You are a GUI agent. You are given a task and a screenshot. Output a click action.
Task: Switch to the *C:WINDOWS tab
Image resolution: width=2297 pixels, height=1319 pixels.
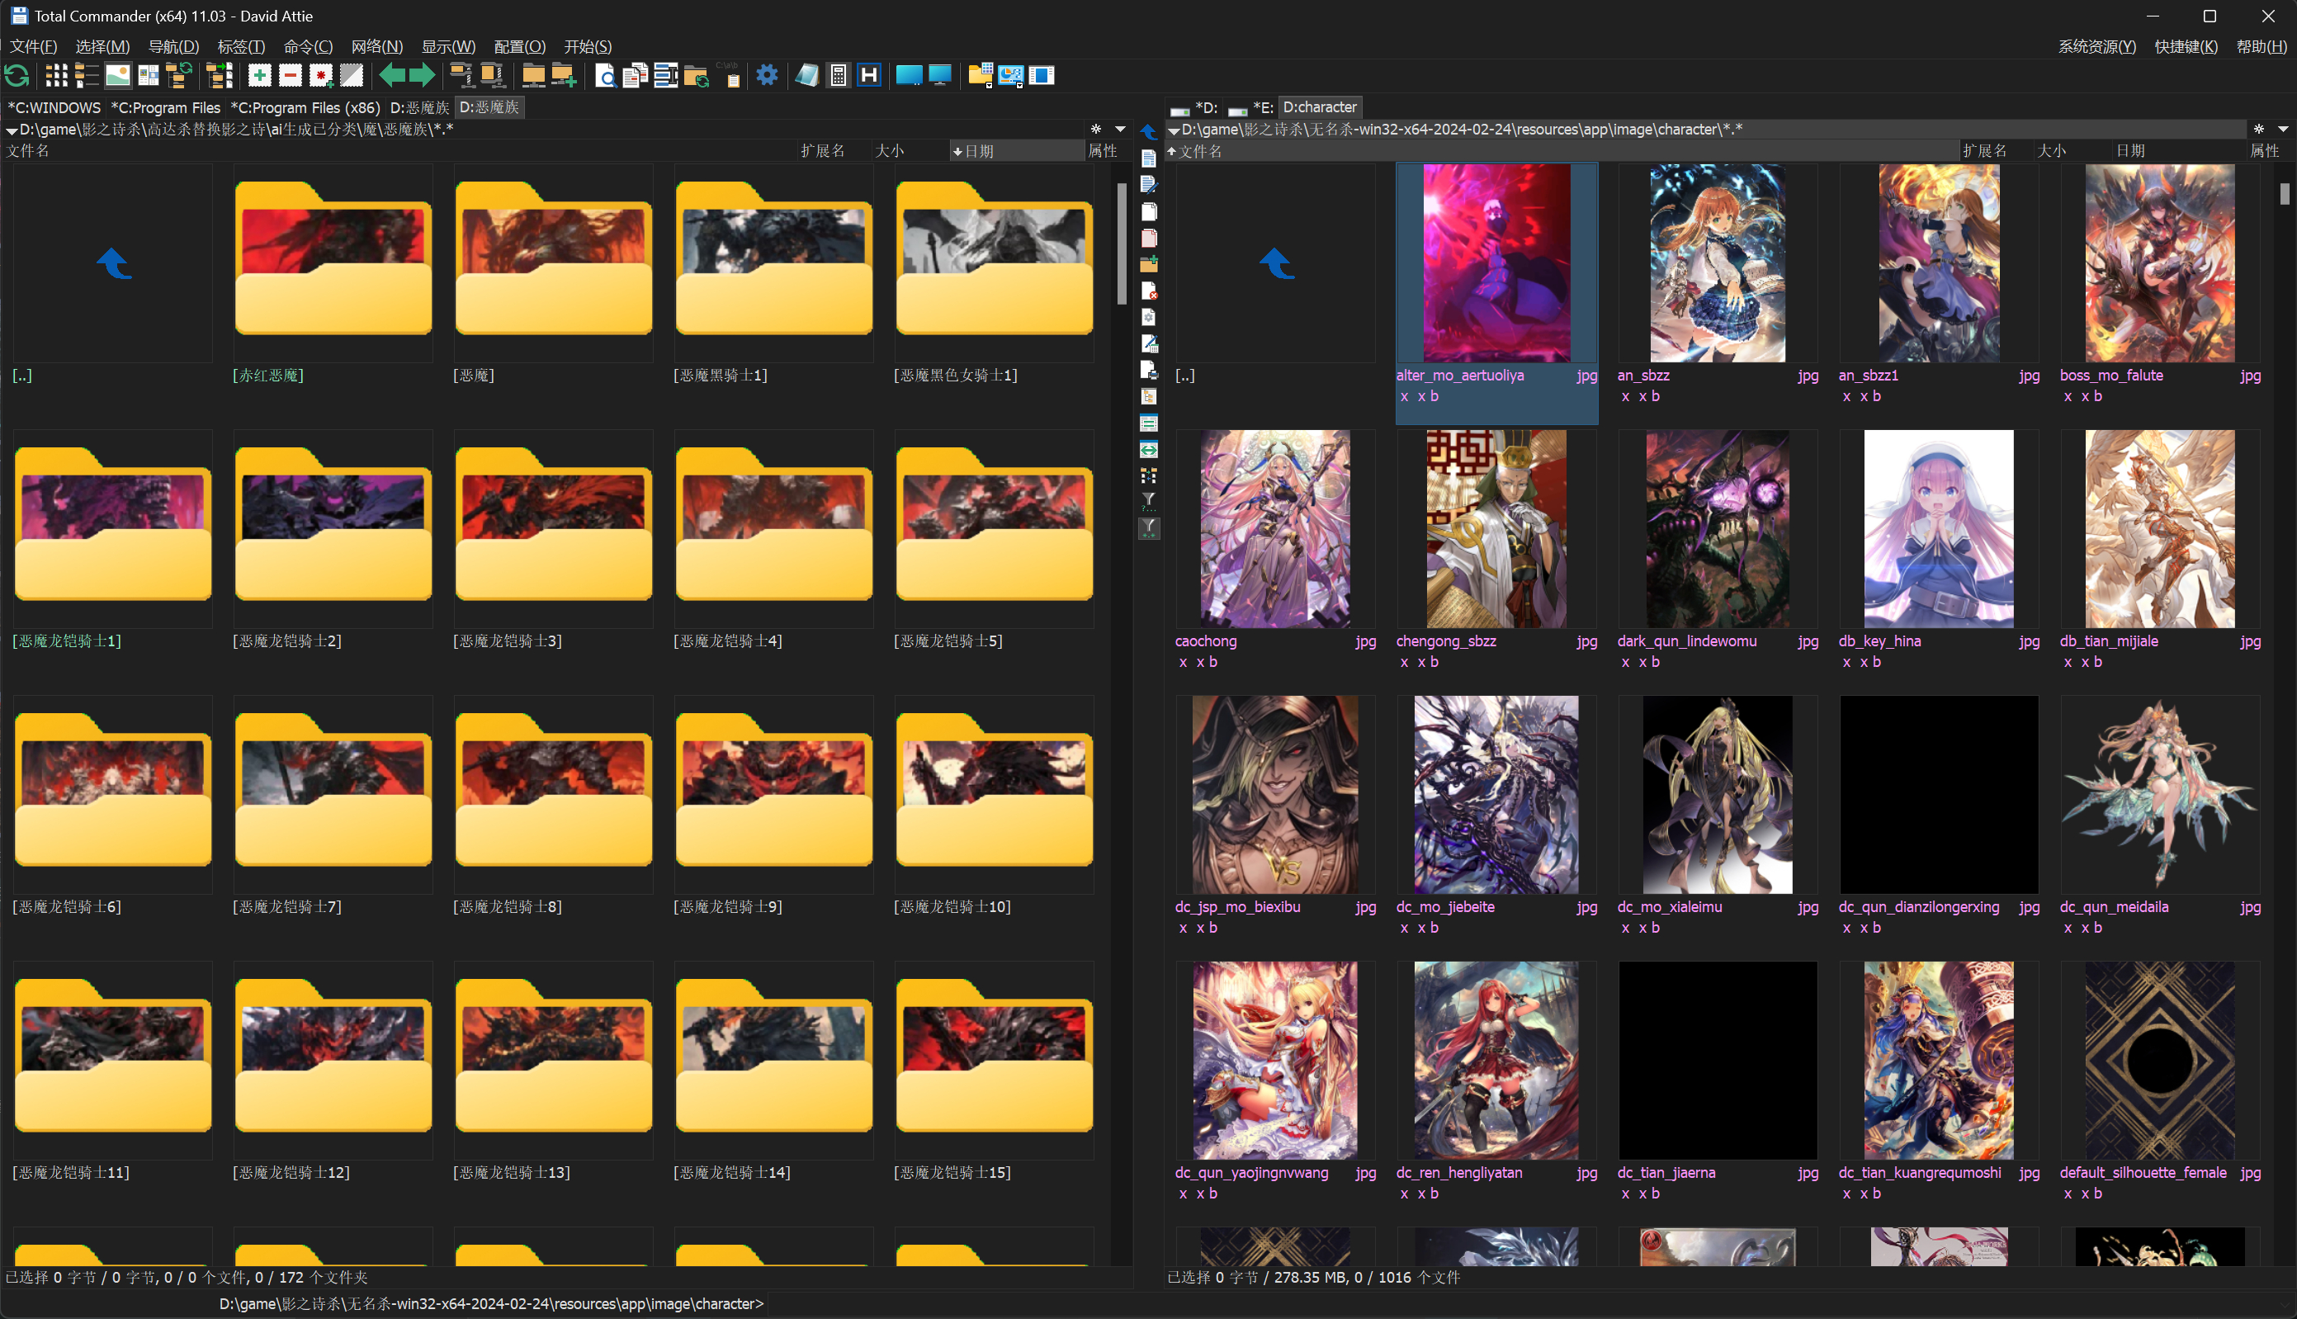coord(54,107)
